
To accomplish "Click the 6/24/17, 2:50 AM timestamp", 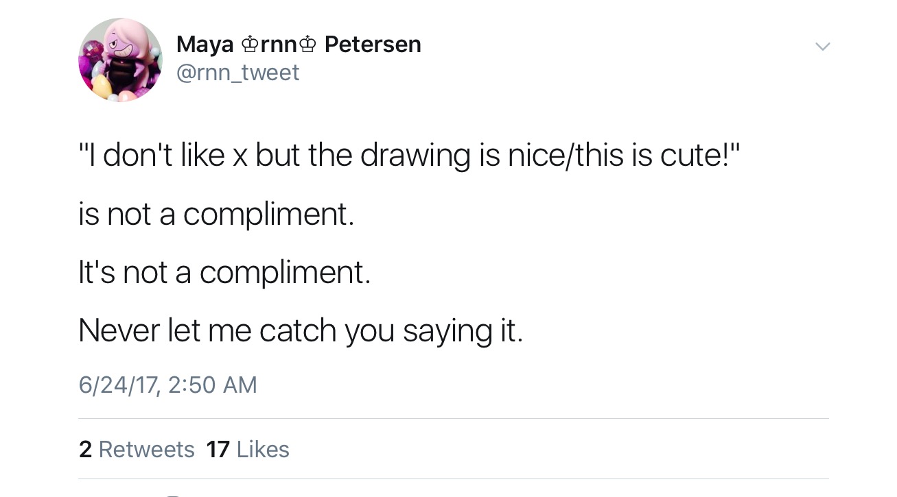I will tap(167, 385).
